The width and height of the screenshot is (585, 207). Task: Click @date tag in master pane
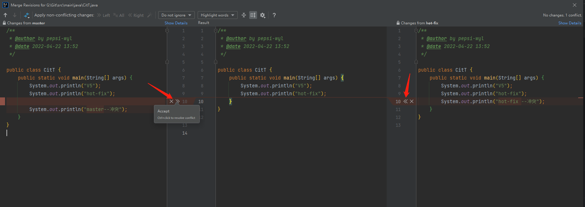(x=22, y=46)
